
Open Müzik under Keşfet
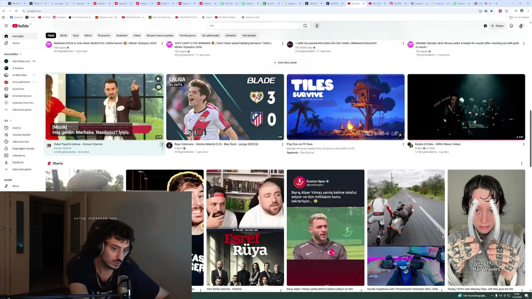(20, 186)
